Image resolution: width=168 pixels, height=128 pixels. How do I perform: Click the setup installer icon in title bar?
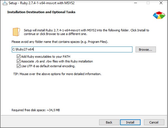4,3
